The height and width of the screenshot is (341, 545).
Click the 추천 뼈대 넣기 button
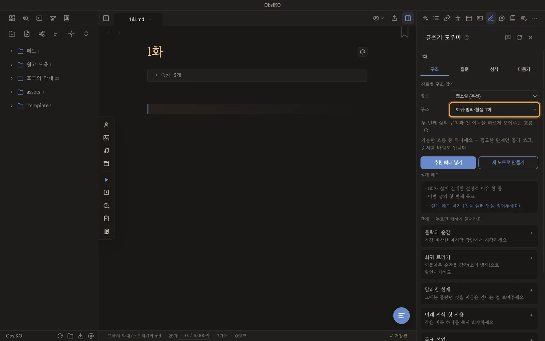point(448,163)
